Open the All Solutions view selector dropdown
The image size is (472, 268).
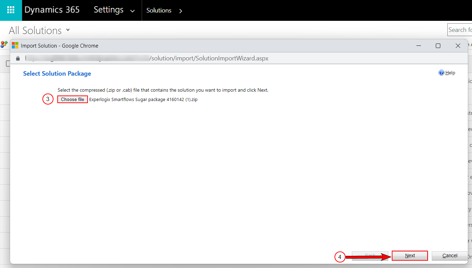(68, 30)
